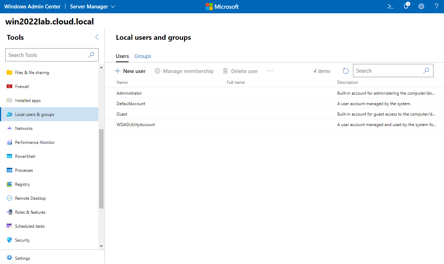Select the WDAGUtilityAccount user row
The image size is (444, 264).
click(274, 125)
